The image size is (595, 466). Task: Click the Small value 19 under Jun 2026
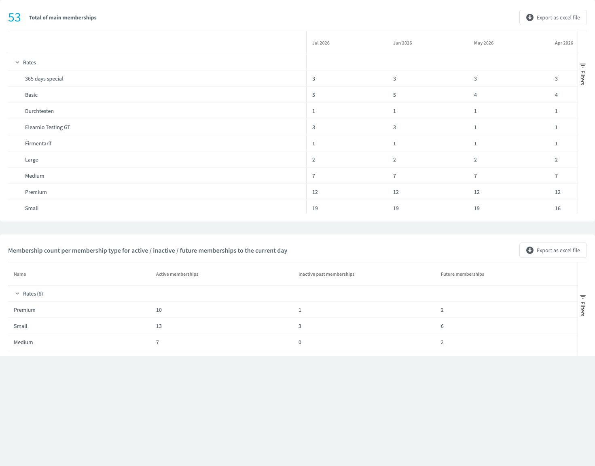[x=396, y=208]
